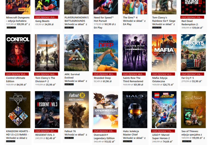Image resolution: width=218 pixels, height=145 pixels.
Task: Open Gang Beasts title text
Action: coord(42,21)
